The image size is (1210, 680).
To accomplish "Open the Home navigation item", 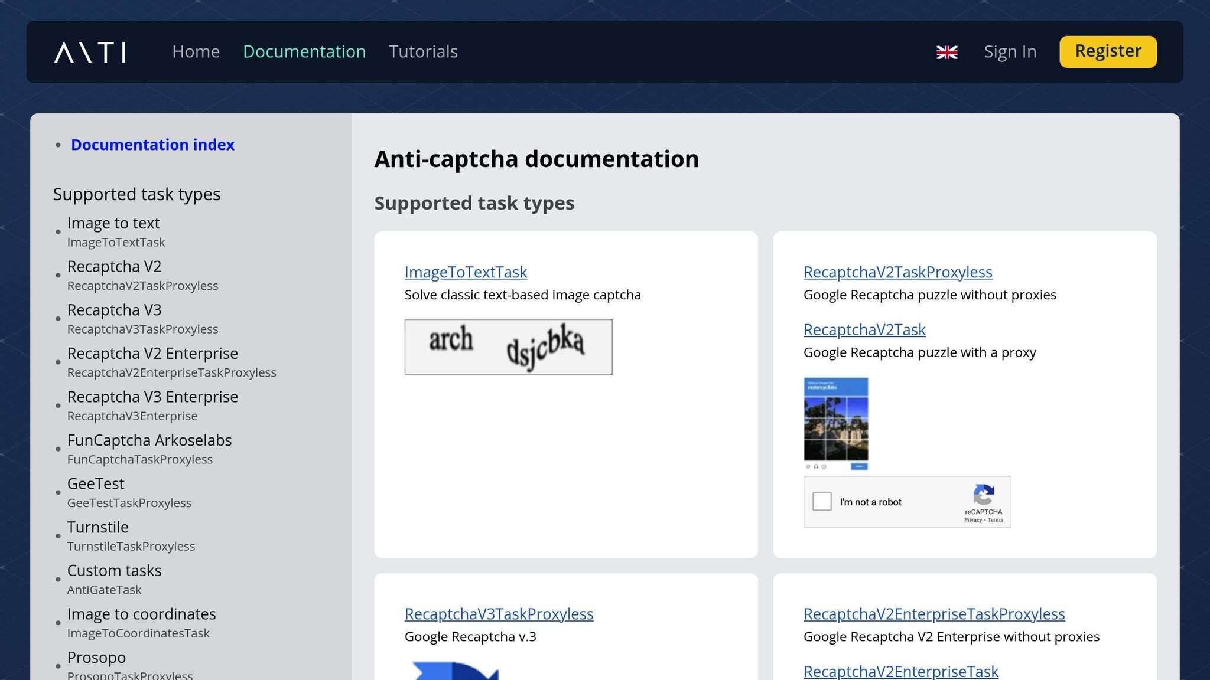I will click(196, 52).
